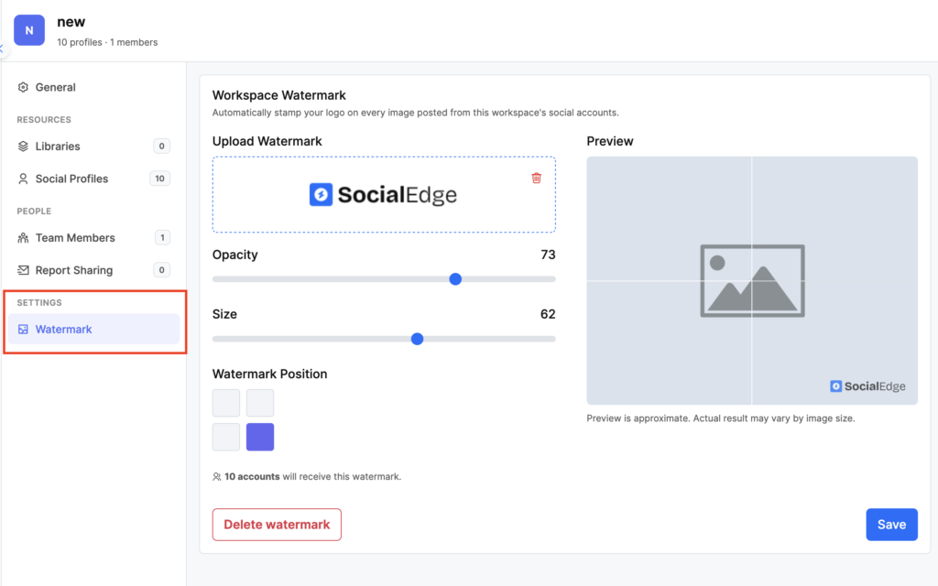
Task: Click the image placeholder in Preview
Action: click(752, 280)
